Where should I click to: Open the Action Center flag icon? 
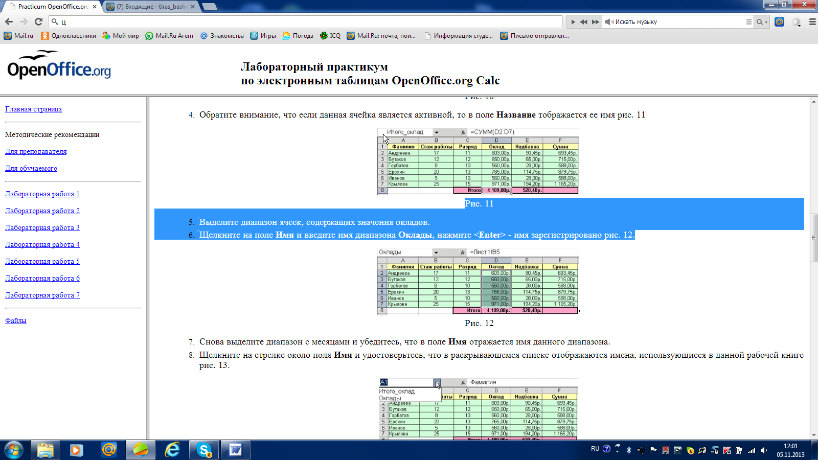(653, 450)
